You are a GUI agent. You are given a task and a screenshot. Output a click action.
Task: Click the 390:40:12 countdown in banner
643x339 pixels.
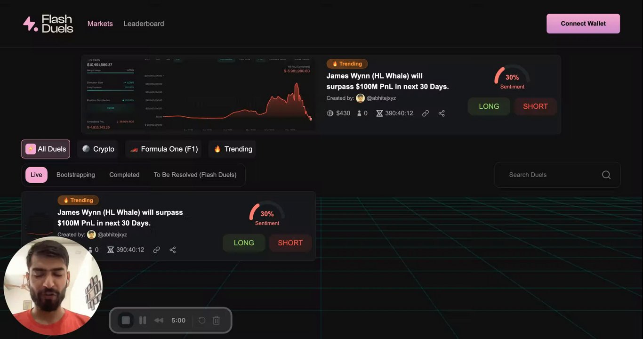coord(399,113)
